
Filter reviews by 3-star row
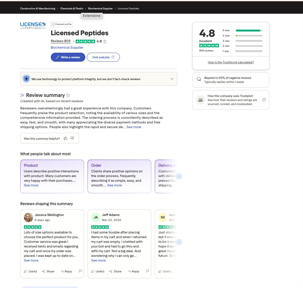tap(242, 41)
